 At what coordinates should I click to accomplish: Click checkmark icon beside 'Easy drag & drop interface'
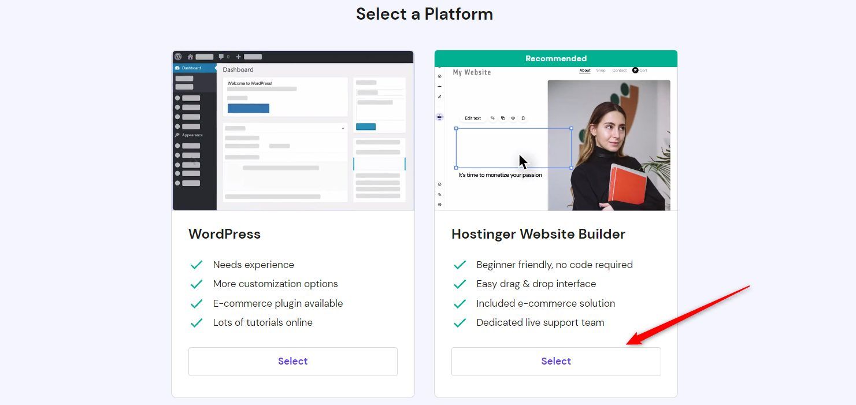click(460, 284)
